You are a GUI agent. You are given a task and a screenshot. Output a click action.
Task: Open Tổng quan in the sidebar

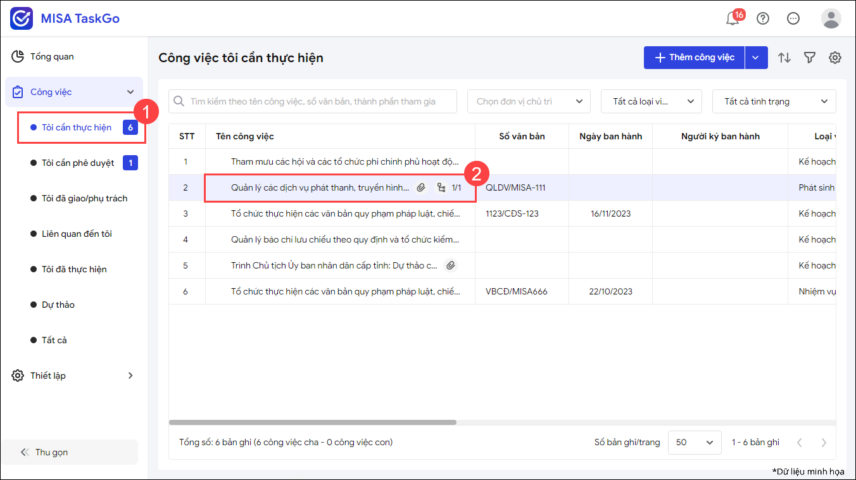click(x=74, y=56)
